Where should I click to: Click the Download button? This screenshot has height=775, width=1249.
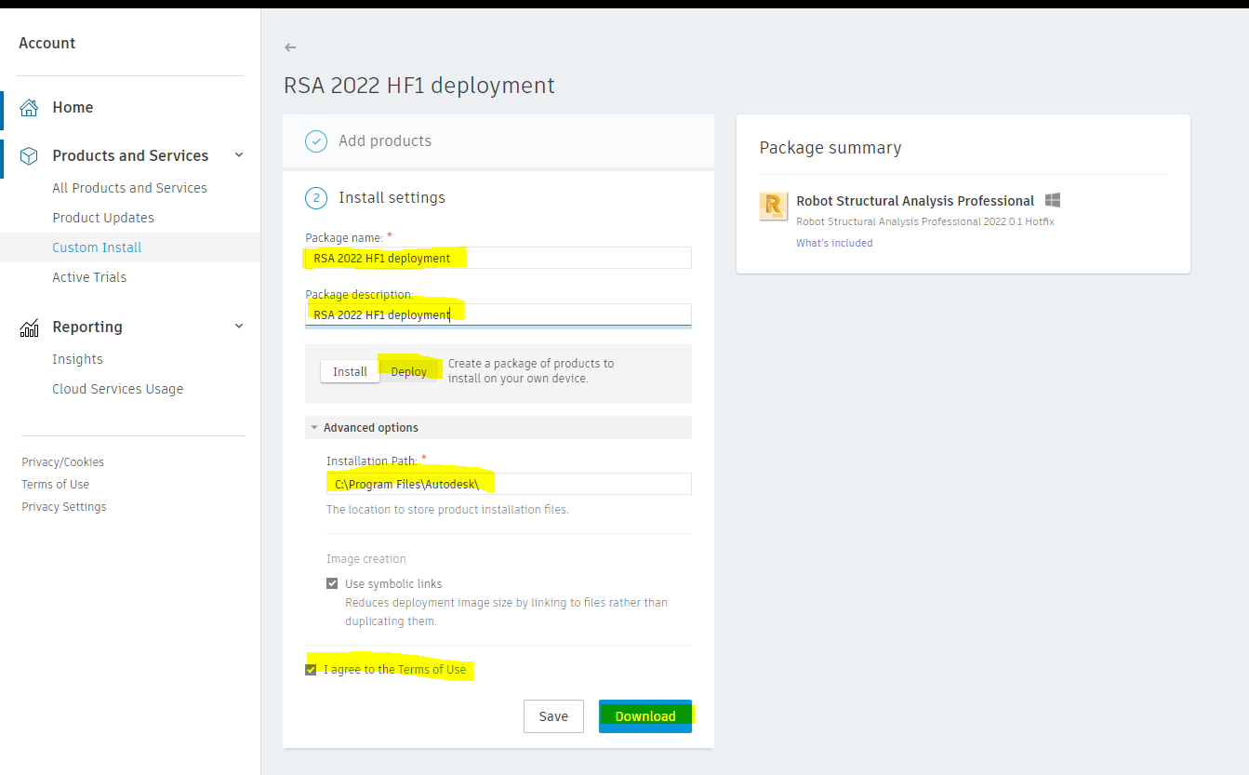tap(645, 715)
